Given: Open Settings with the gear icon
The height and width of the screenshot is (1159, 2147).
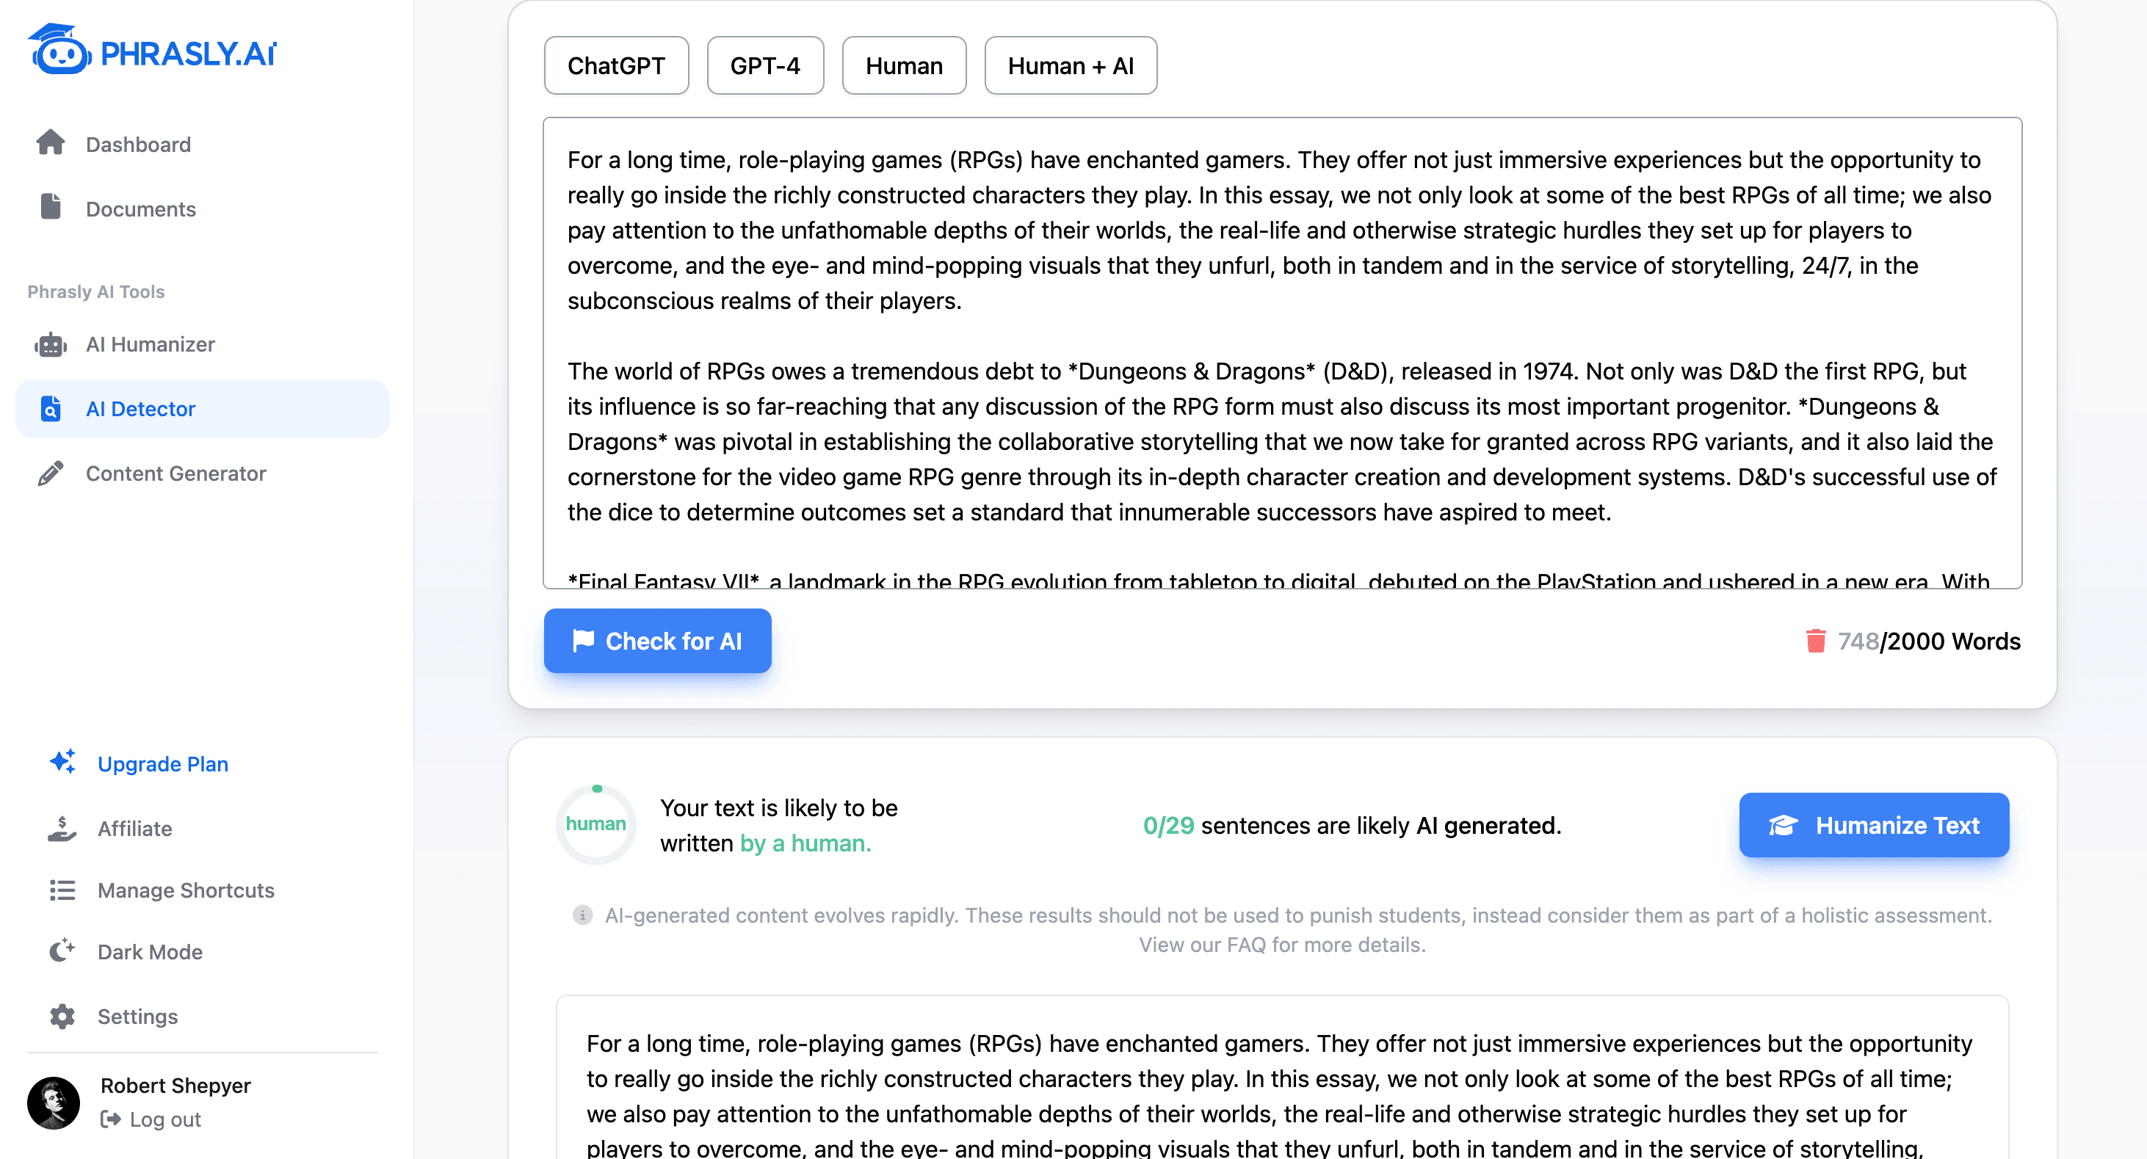Looking at the screenshot, I should coord(62,1016).
